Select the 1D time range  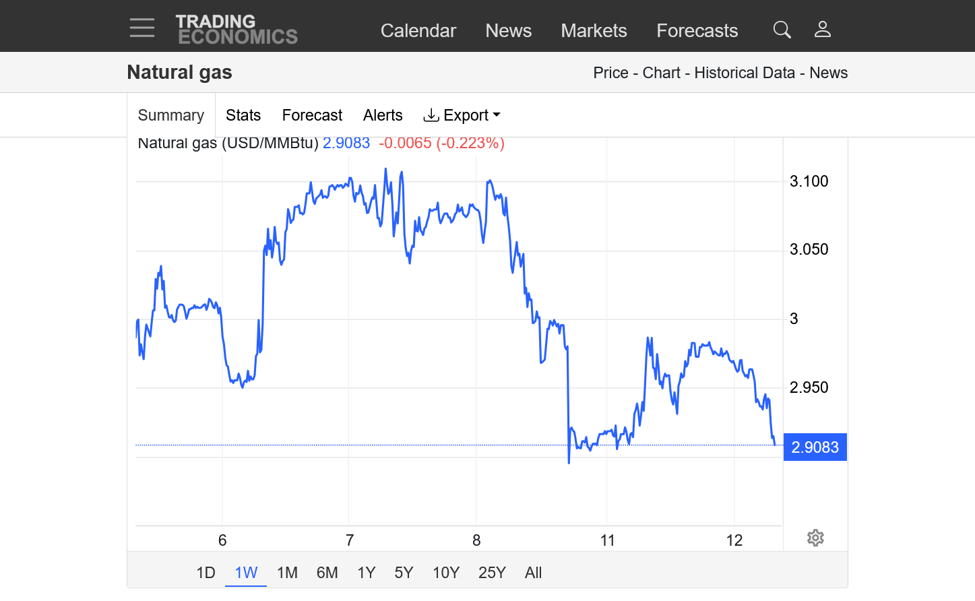[206, 573]
